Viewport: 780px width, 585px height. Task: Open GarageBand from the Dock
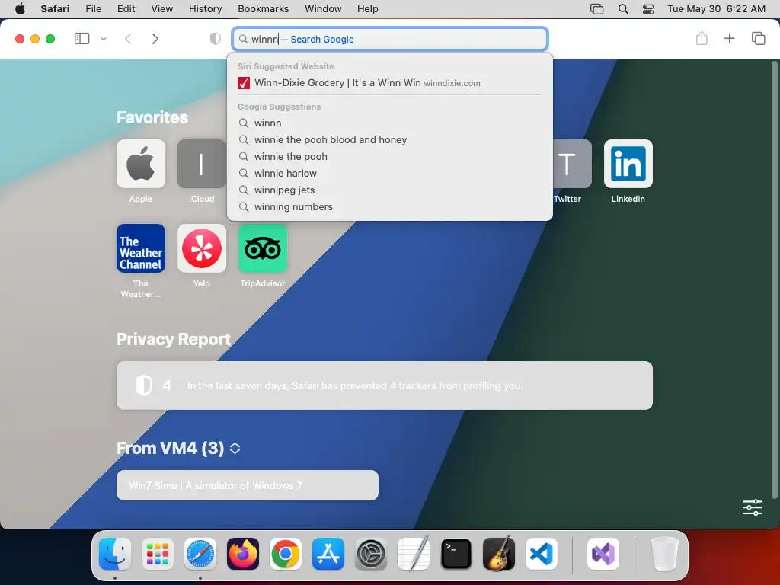coord(499,554)
